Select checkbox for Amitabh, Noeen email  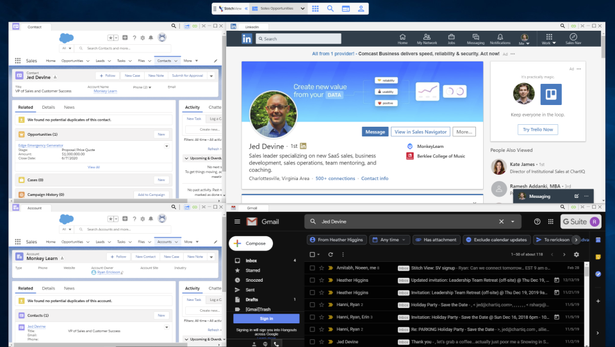point(312,268)
